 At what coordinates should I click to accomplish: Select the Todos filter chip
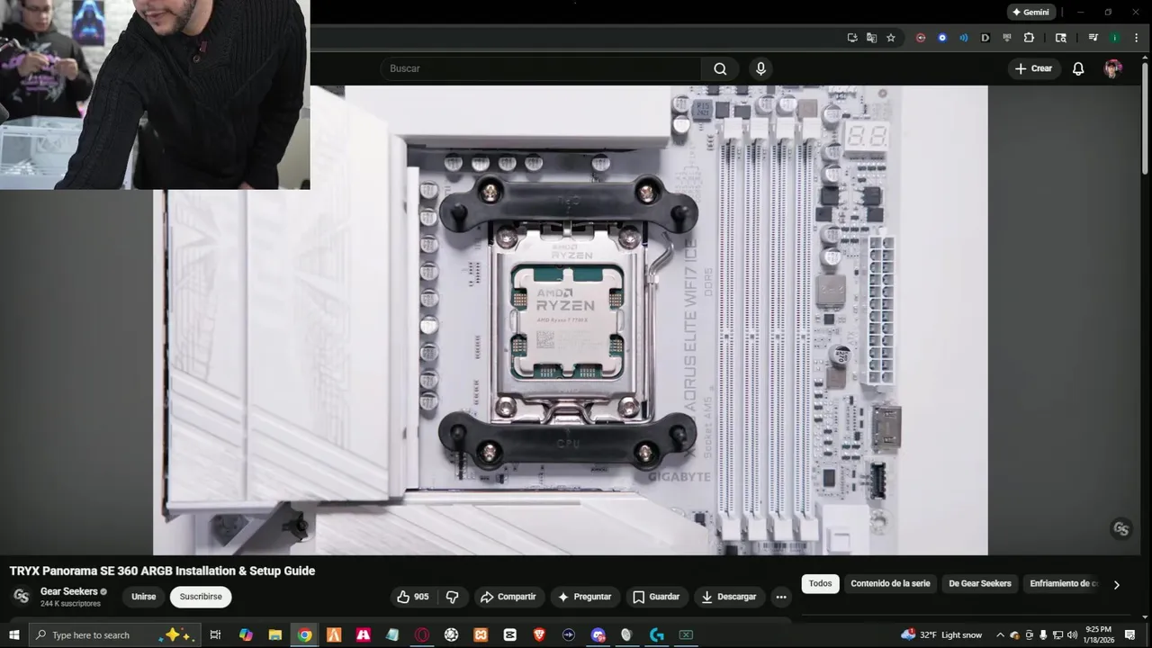pyautogui.click(x=820, y=583)
